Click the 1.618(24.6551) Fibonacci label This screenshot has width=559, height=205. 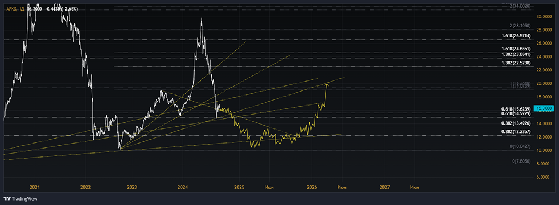(x=516, y=49)
